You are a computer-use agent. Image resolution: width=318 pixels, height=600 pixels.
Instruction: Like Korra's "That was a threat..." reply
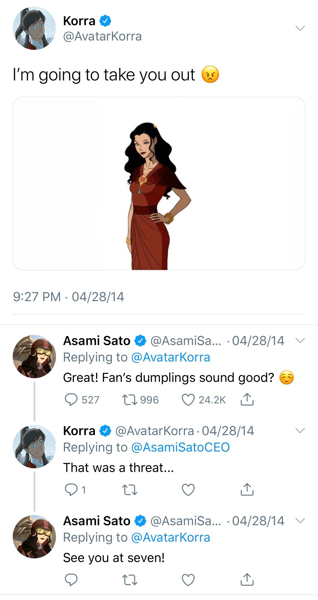[188, 490]
